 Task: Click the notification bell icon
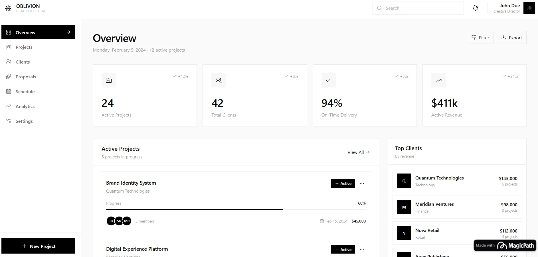click(x=476, y=8)
